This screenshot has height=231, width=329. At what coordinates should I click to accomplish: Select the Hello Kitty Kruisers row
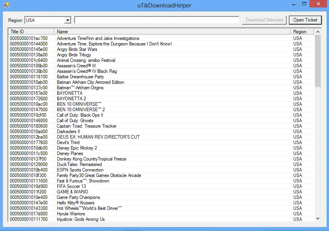161,203
